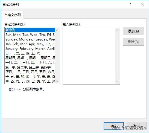This screenshot has height=133, width=149.
Task: Click the 输入序列 box scroll down arrow
Action: click(118, 82)
